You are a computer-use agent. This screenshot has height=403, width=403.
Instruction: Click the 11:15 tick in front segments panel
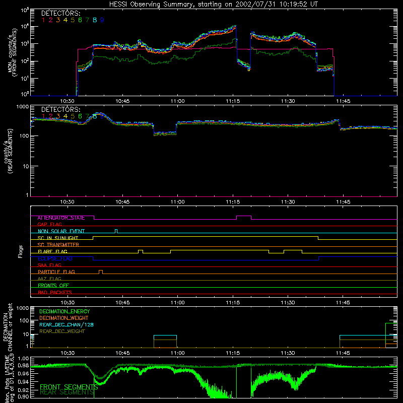[233, 101]
